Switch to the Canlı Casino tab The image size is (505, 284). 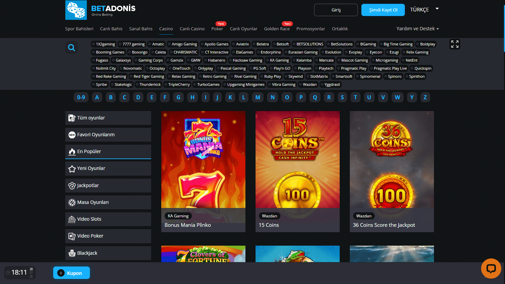tap(192, 29)
